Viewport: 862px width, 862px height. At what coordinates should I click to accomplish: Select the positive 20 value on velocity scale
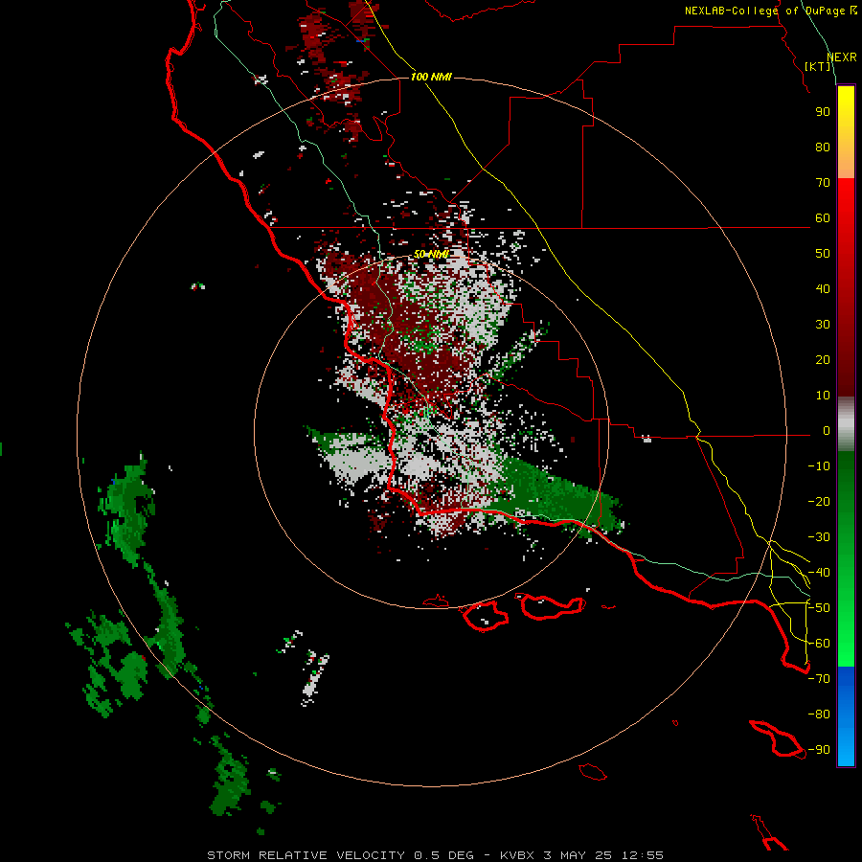pyautogui.click(x=823, y=359)
